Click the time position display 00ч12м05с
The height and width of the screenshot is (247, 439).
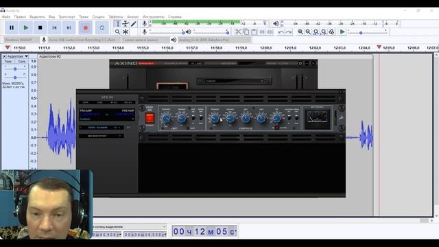coord(204,232)
